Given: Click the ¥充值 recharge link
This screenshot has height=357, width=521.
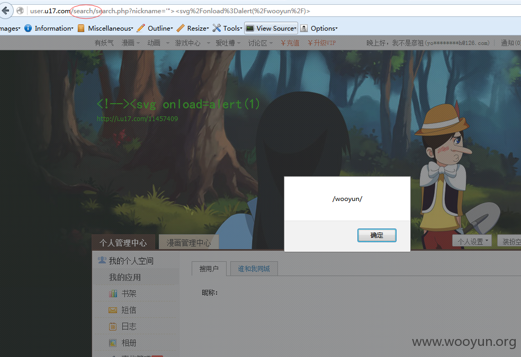Looking at the screenshot, I should (x=290, y=43).
